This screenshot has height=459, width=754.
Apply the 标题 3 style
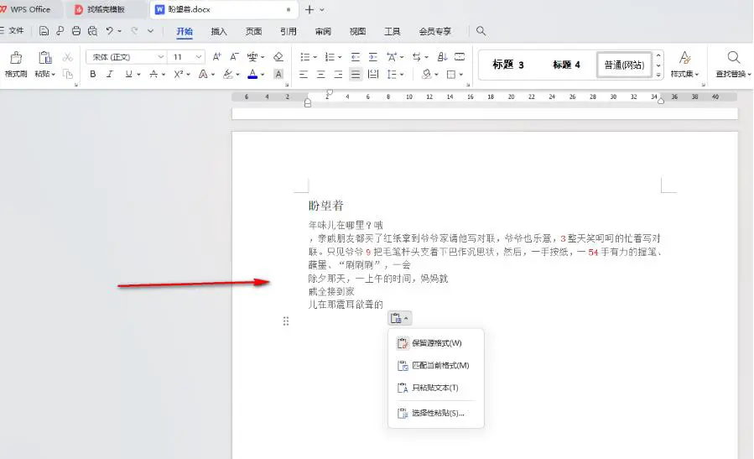pos(507,65)
